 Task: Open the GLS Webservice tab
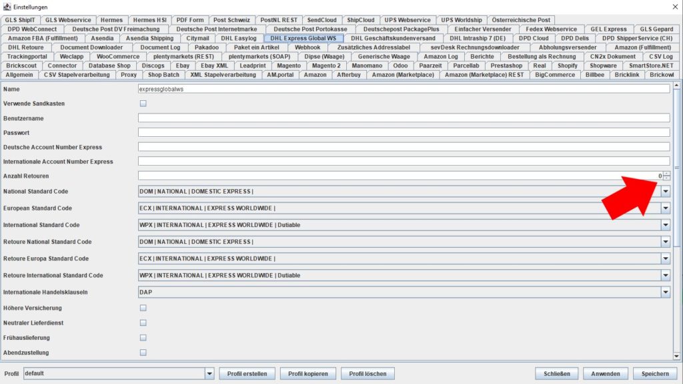pos(68,20)
